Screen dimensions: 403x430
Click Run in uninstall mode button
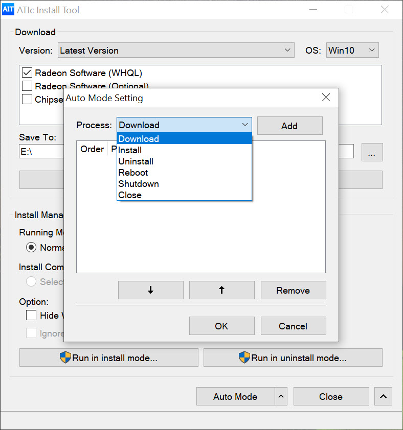293,357
